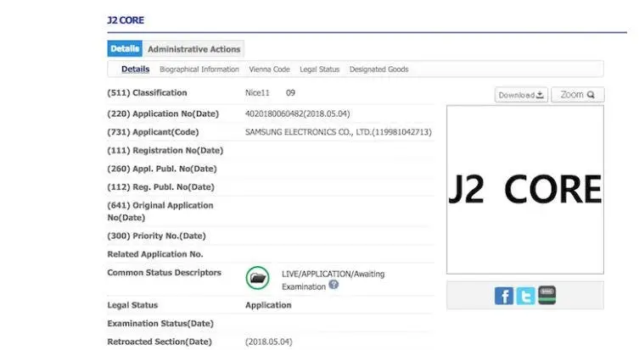This screenshot has width=639, height=350.
Task: Click the (641) Original Application No(Date) label
Action: (x=160, y=211)
